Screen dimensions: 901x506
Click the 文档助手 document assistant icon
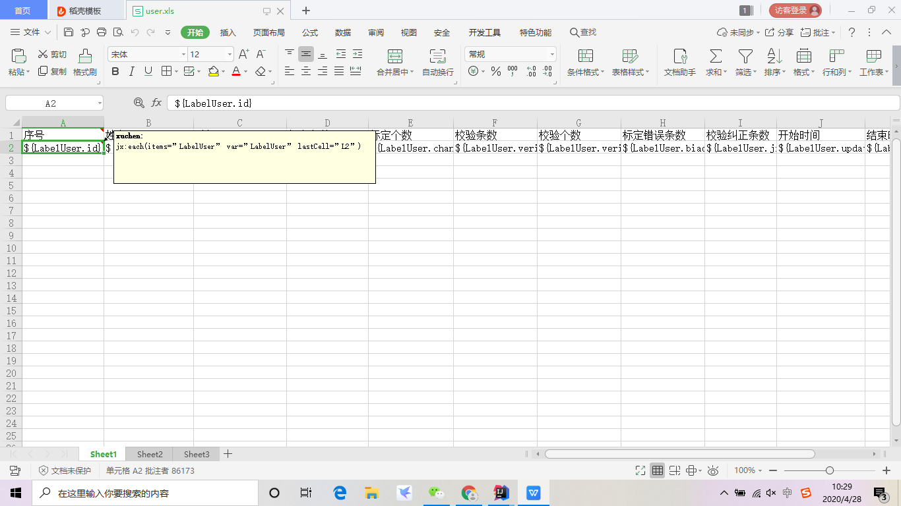(x=679, y=63)
